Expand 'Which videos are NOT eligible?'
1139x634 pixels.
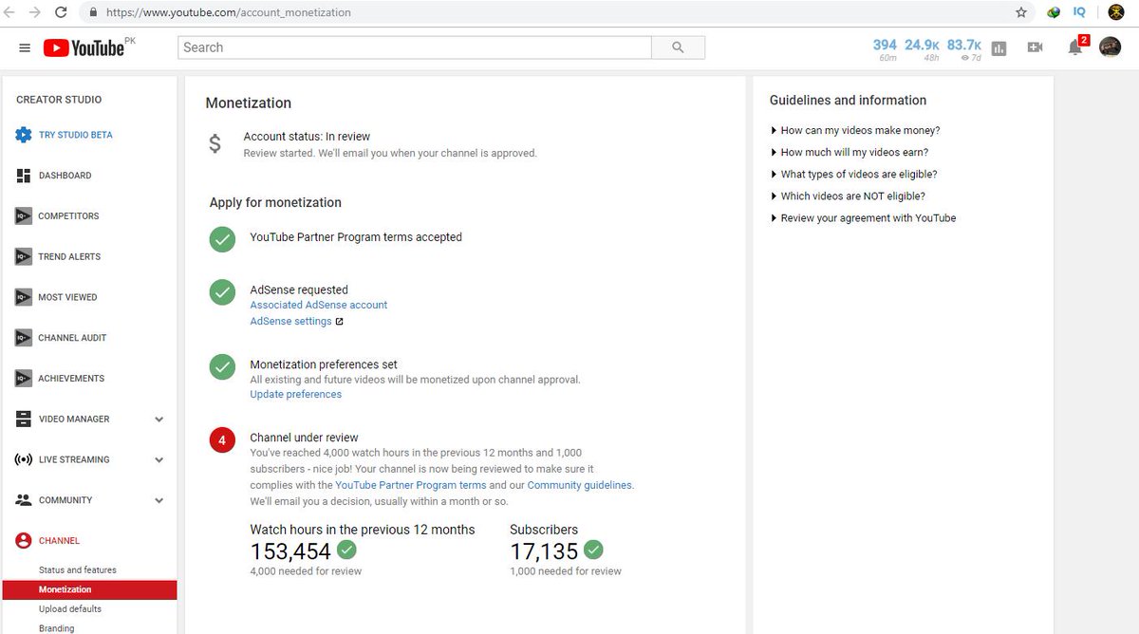click(x=848, y=196)
